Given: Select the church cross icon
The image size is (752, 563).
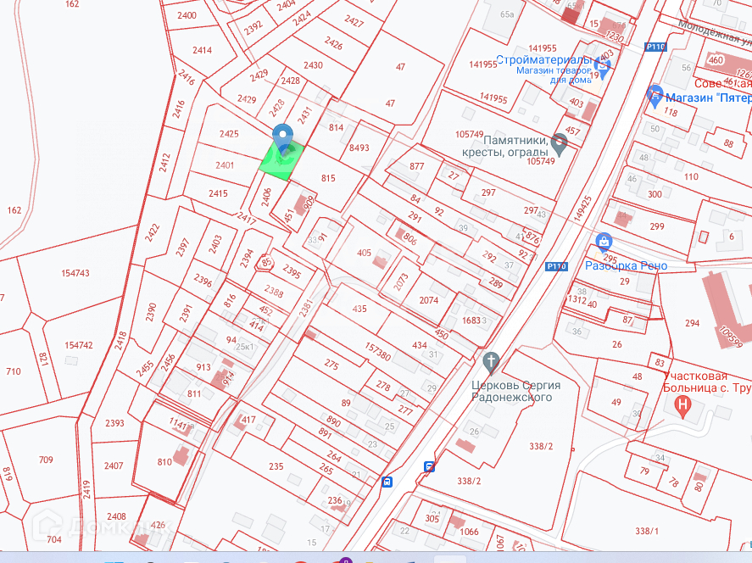Looking at the screenshot, I should click(491, 363).
